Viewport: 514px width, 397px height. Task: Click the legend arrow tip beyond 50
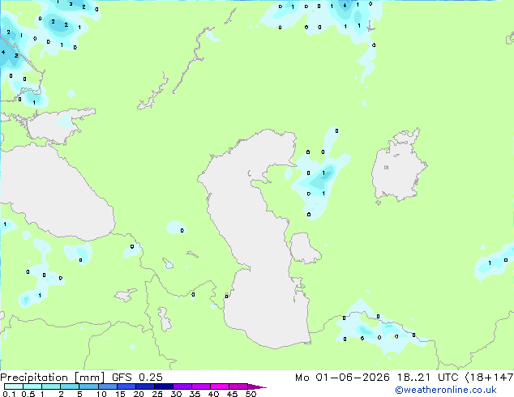tap(257, 386)
